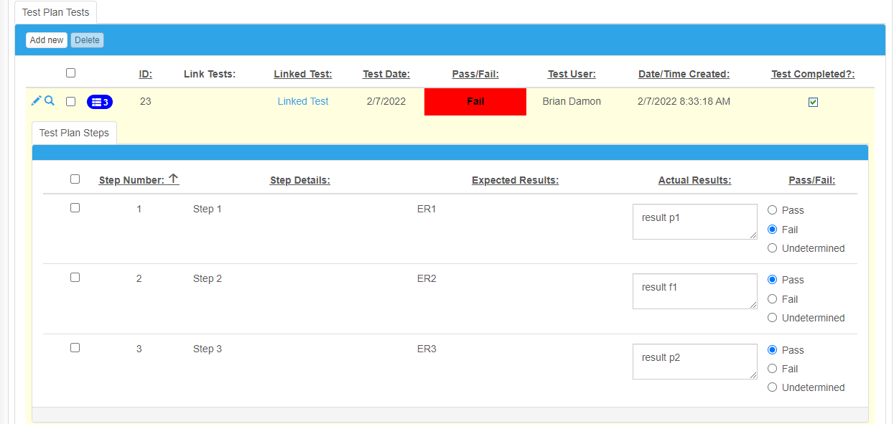Switch to the Test Plan Steps tab

tap(73, 133)
